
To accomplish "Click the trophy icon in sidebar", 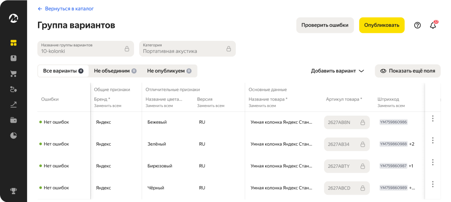I will pos(13,191).
